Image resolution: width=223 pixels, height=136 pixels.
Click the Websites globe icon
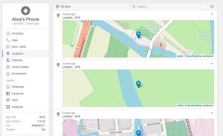tap(8, 60)
